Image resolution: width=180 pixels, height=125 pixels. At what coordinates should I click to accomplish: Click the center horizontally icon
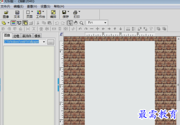point(41,29)
